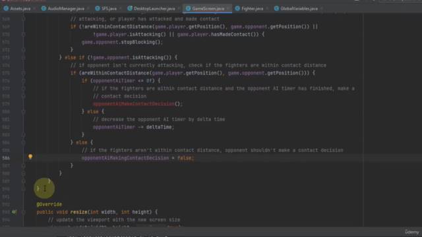Open the SFS.java editor tab
This screenshot has width=422, height=237.
(x=109, y=9)
